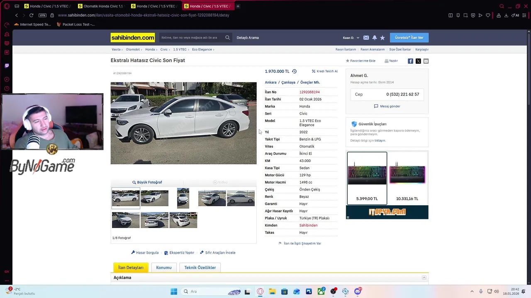
Task: Open File Explorer from taskbar
Action: [x=272, y=291]
